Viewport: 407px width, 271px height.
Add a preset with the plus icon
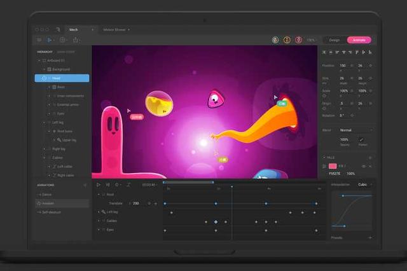tap(370, 237)
